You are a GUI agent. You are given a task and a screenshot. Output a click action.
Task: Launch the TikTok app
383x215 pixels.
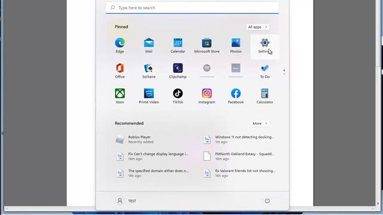pyautogui.click(x=178, y=97)
